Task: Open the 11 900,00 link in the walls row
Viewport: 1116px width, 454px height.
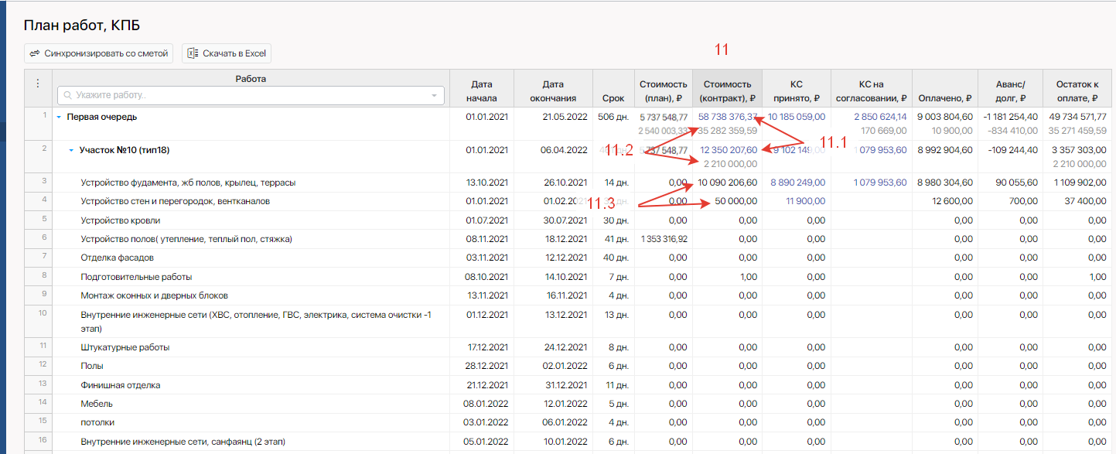Action: [x=806, y=201]
